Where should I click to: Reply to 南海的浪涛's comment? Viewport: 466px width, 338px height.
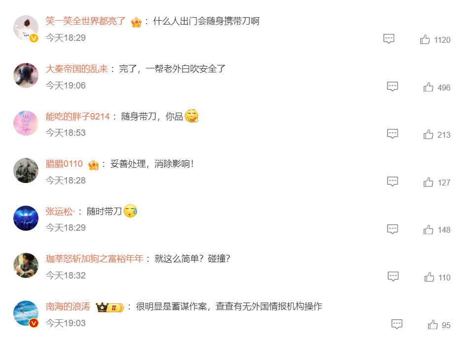point(397,324)
